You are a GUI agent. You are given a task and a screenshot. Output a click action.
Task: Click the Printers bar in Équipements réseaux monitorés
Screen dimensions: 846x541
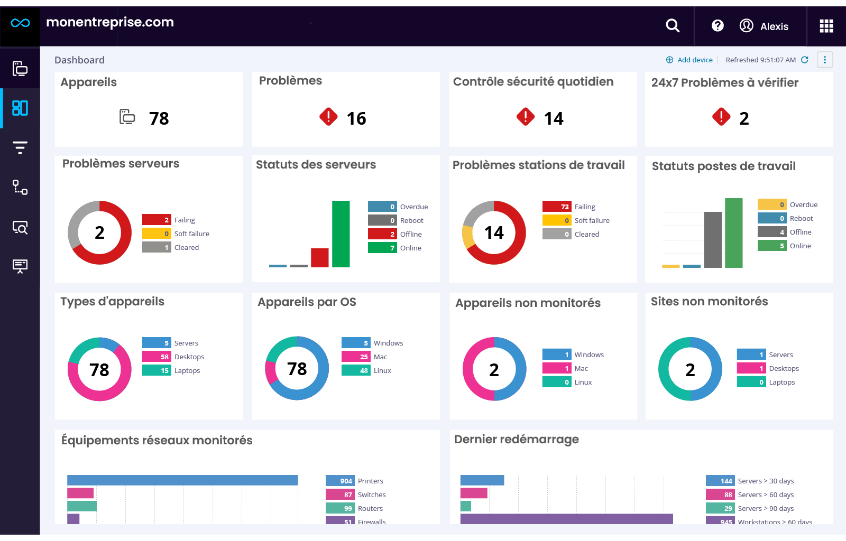pyautogui.click(x=182, y=480)
